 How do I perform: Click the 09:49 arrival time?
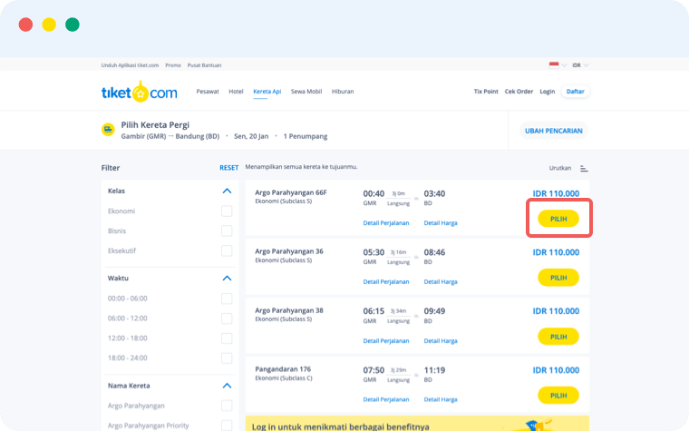[x=434, y=311]
